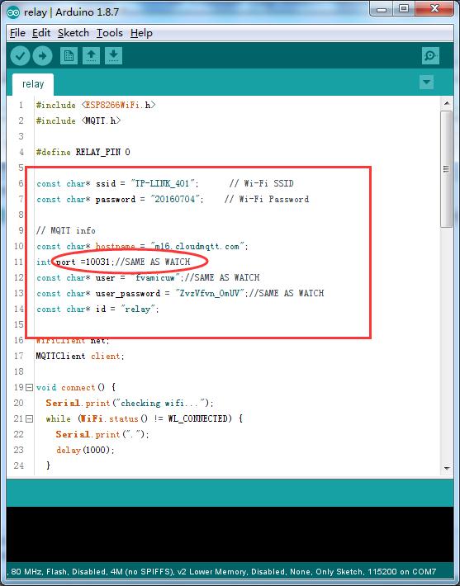
Task: Open an existing sketch file
Action: click(91, 56)
